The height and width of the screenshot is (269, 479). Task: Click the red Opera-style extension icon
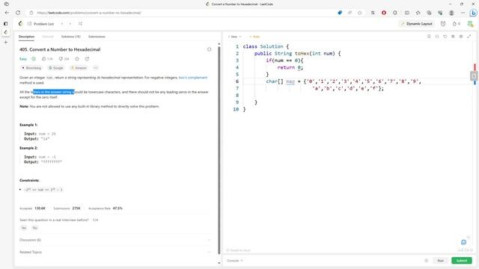point(384,13)
